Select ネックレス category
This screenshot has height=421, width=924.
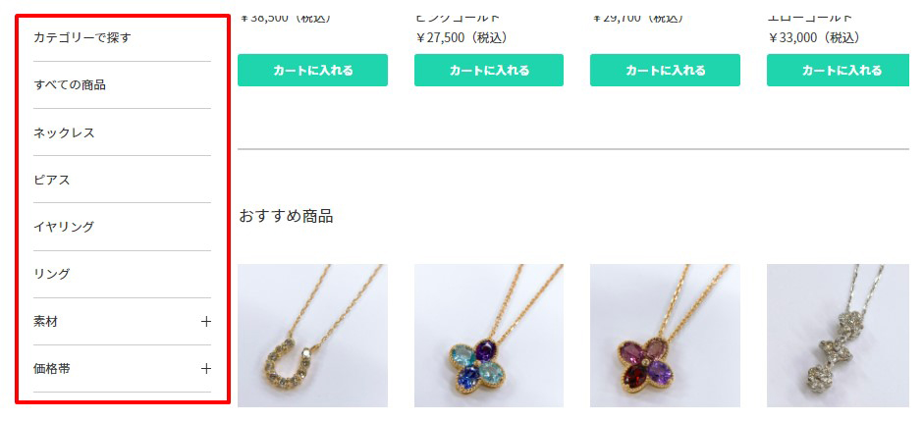[64, 132]
